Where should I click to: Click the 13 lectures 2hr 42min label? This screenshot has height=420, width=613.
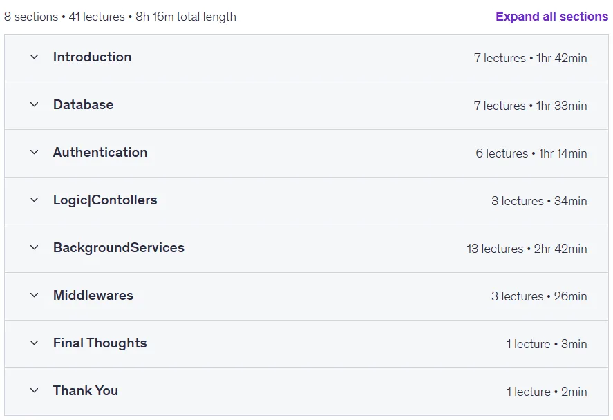point(527,249)
